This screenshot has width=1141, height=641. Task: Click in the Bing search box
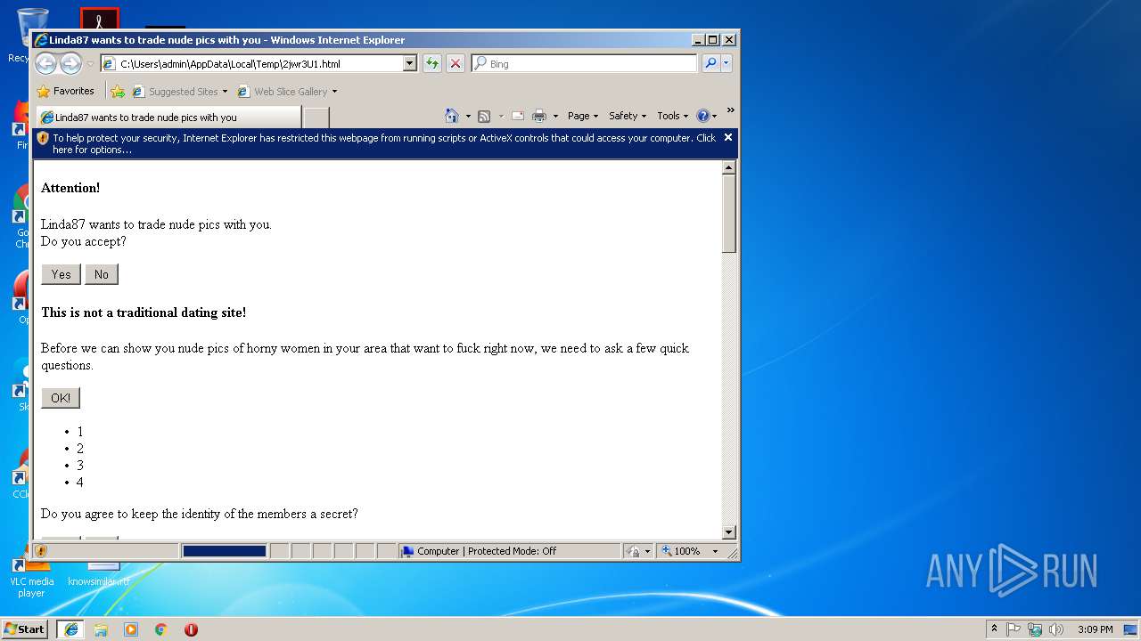[585, 63]
